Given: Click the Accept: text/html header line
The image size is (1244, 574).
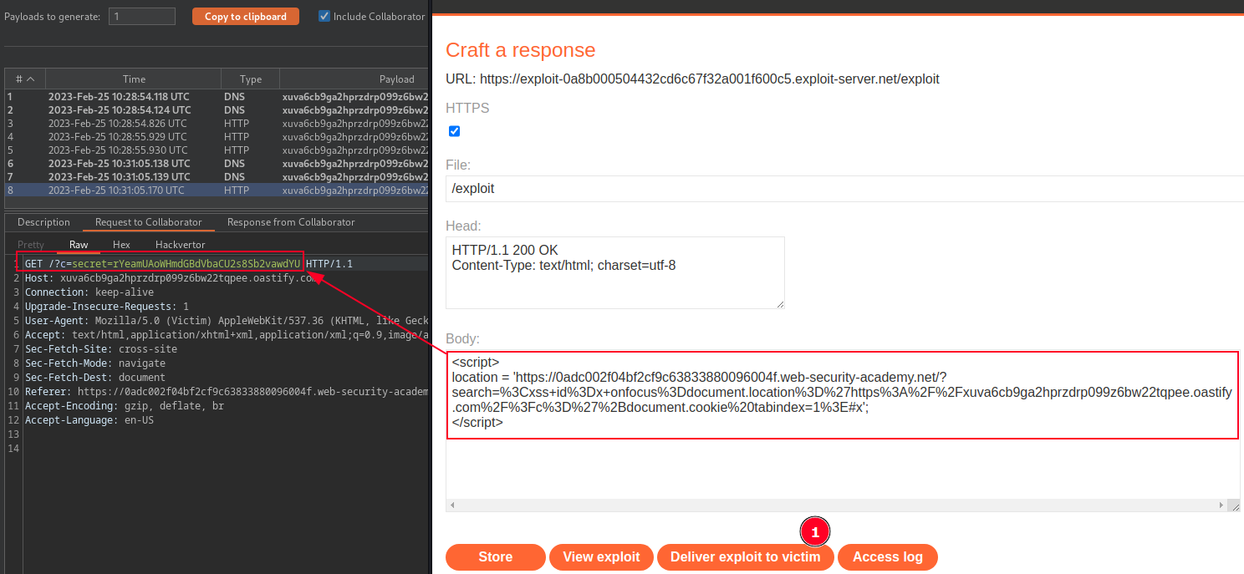Looking at the screenshot, I should pos(227,335).
